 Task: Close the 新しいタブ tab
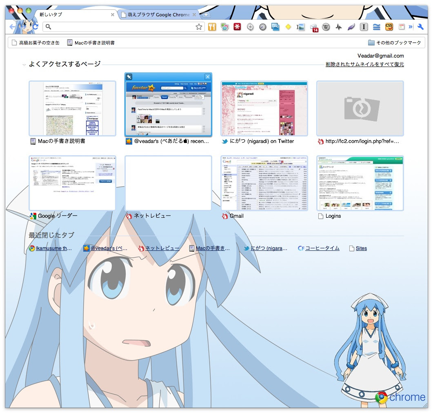(112, 15)
